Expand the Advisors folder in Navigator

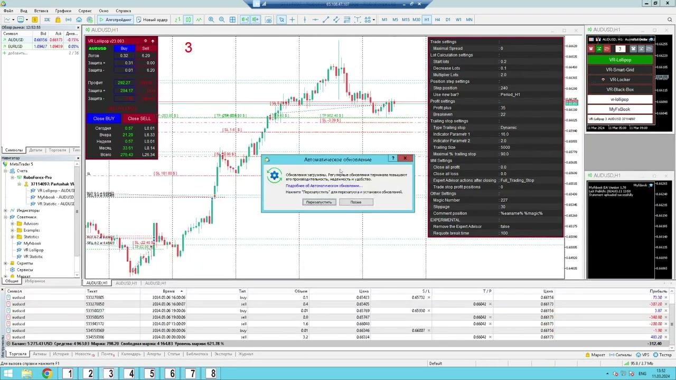point(12,224)
